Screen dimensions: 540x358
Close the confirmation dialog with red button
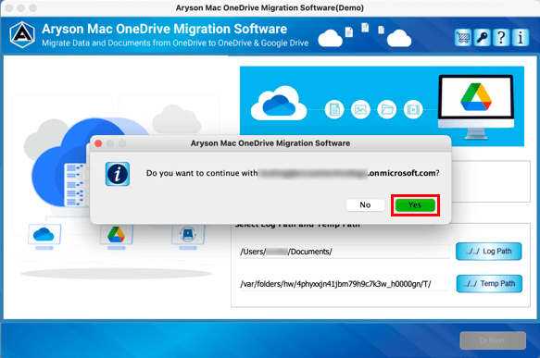98,143
